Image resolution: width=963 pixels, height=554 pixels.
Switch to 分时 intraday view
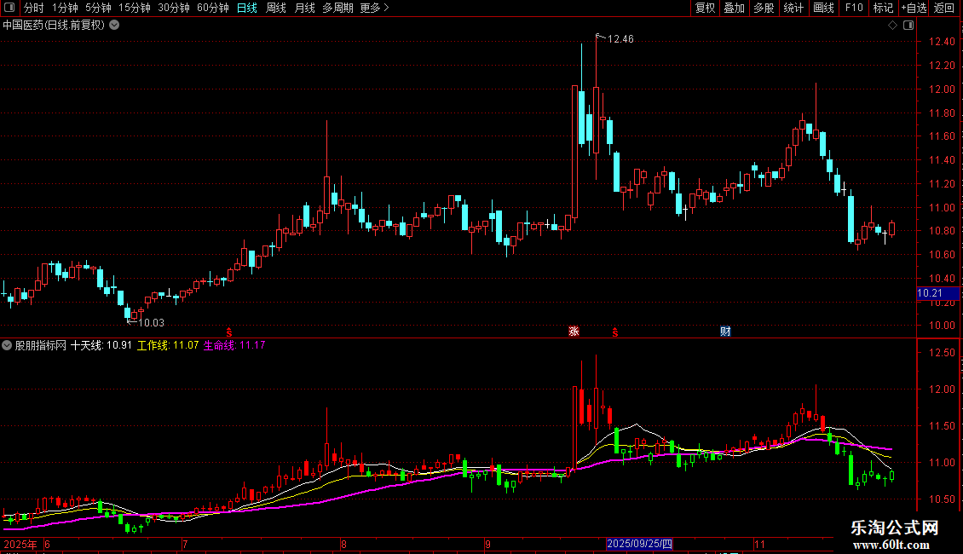[34, 8]
